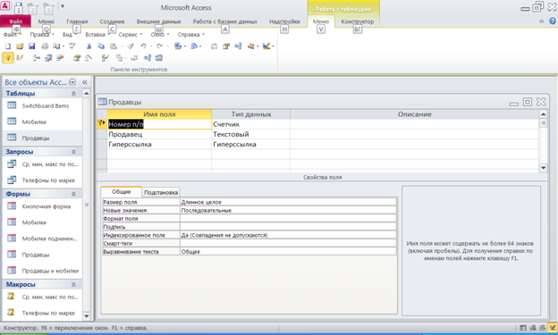The image size is (558, 335).
Task: Click the Описание column header
Action: tap(415, 114)
